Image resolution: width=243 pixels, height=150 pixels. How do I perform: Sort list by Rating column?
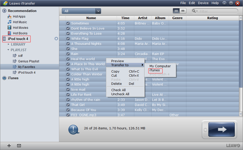tap(213, 18)
